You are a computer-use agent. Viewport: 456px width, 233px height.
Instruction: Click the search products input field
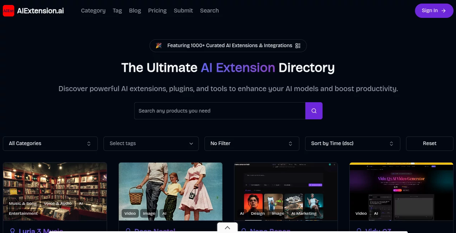(219, 111)
